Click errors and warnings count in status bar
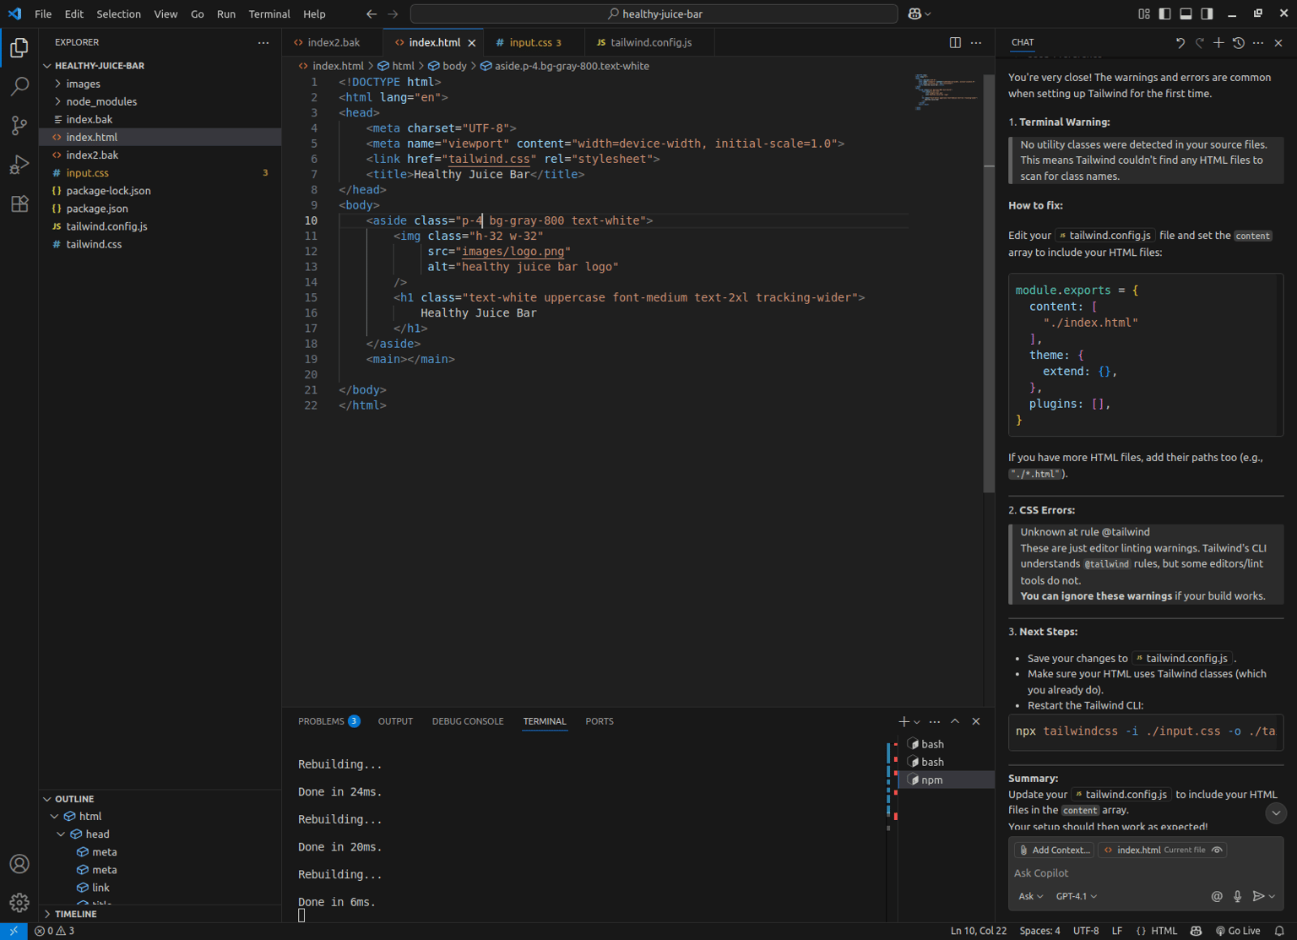Viewport: 1297px width, 940px height. [54, 931]
